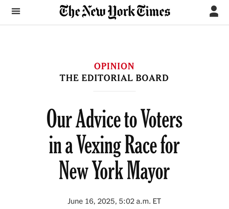Click the word "Times" in the masthead
The height and width of the screenshot is (209, 229).
(153, 11)
